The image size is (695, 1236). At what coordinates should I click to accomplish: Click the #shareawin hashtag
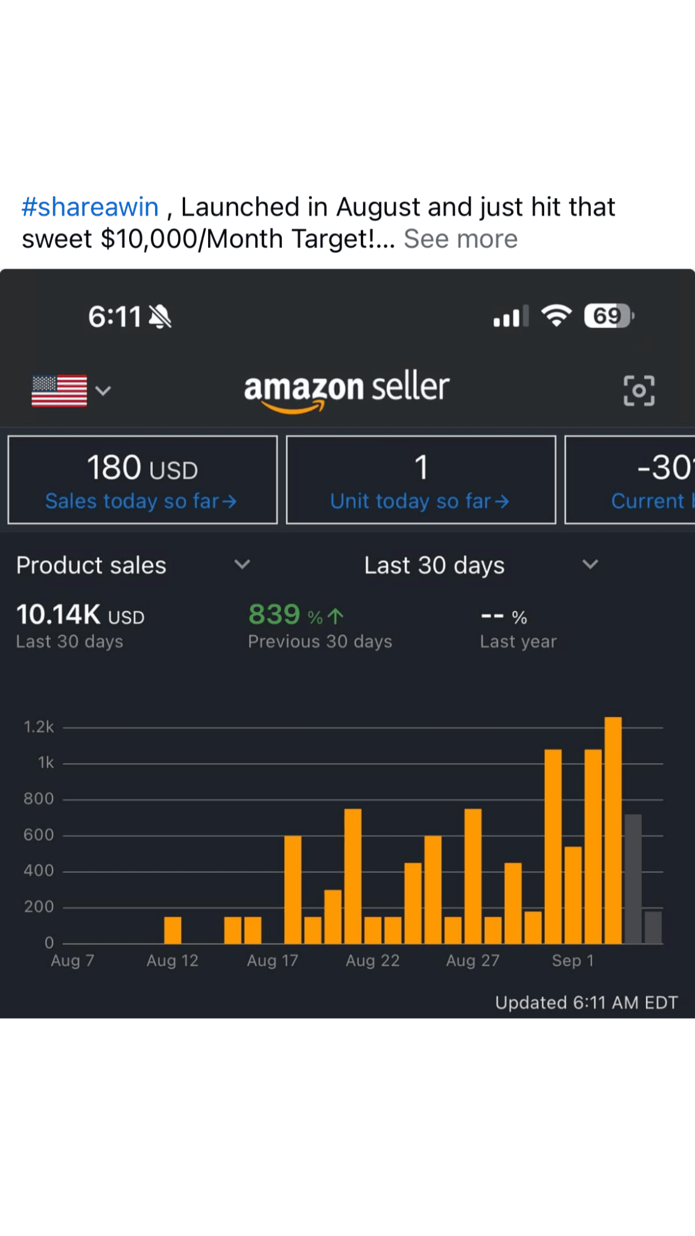coord(90,207)
